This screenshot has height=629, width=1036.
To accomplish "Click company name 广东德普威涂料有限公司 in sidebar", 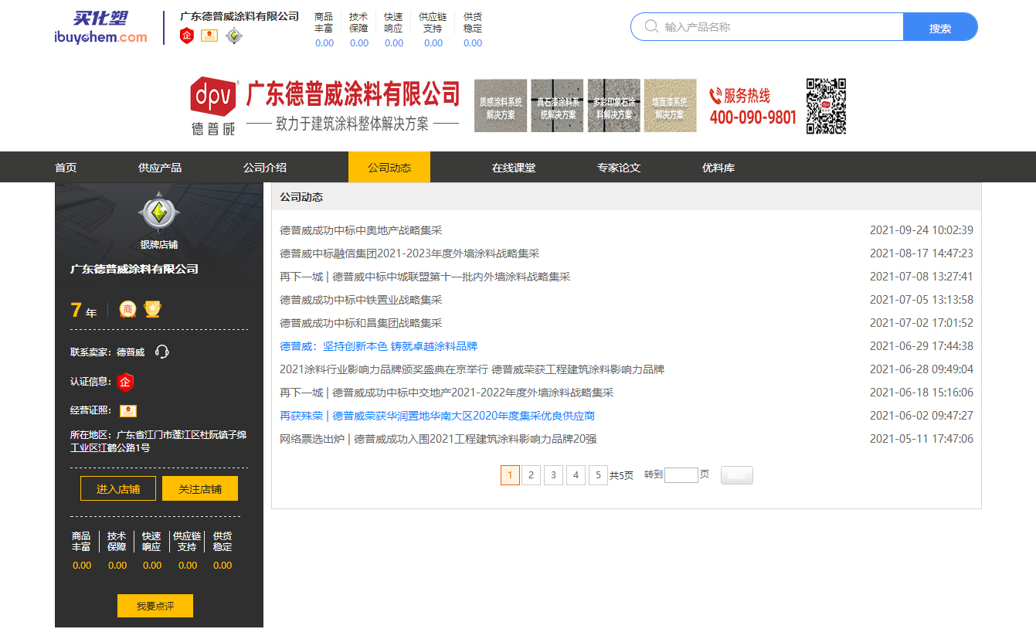I will point(134,269).
